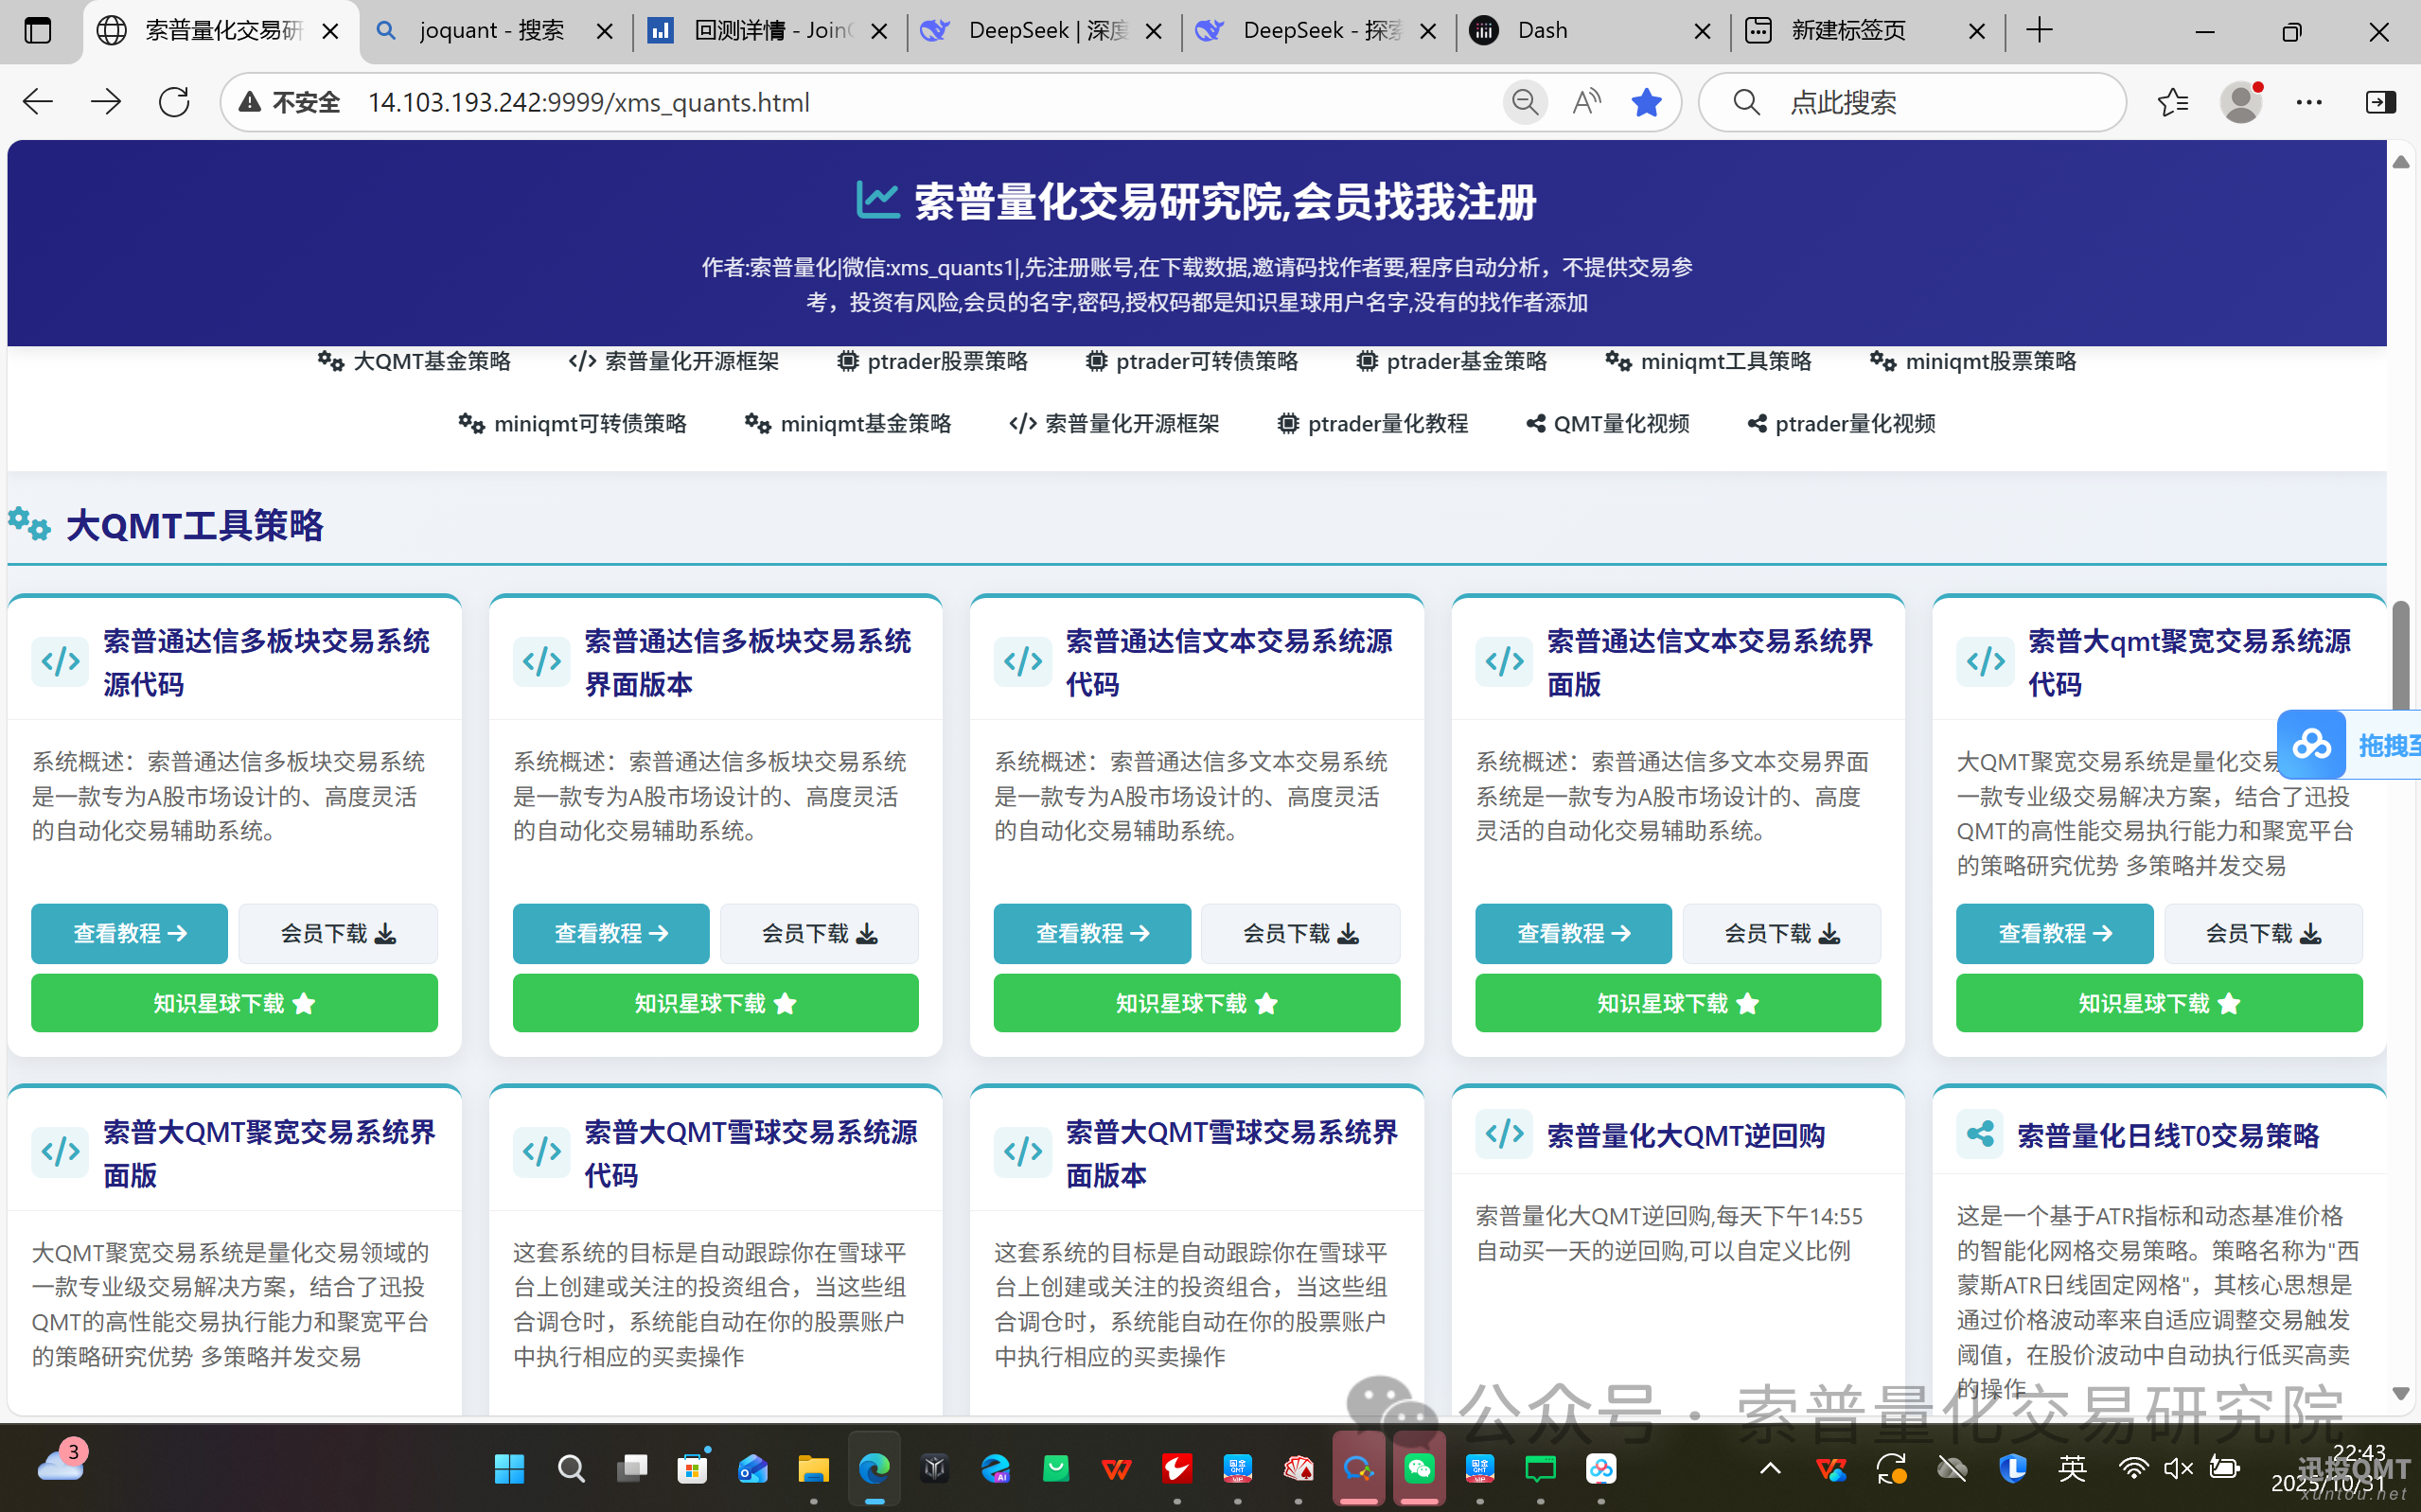Click the favorites star in the address bar
Screen dimensions: 2421x1512
click(x=1646, y=101)
